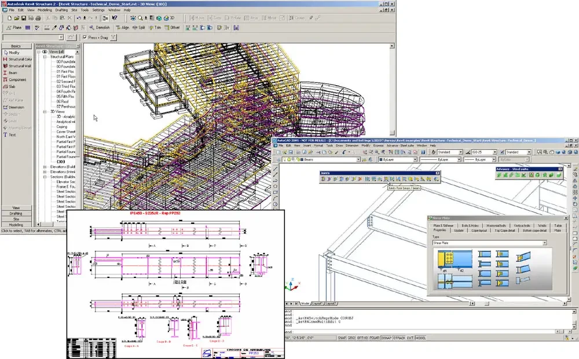Open the zoom magnifier tool in Revit toolbar
The image size is (579, 359).
pyautogui.click(x=140, y=18)
